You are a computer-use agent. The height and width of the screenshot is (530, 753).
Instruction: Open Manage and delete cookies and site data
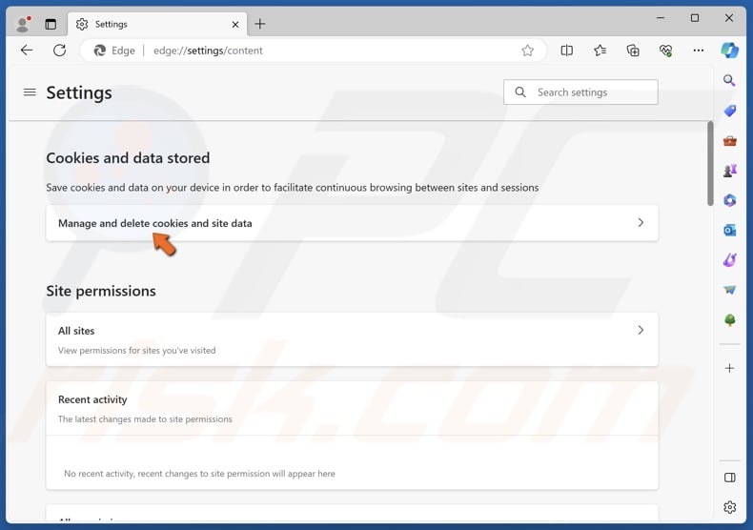[352, 223]
